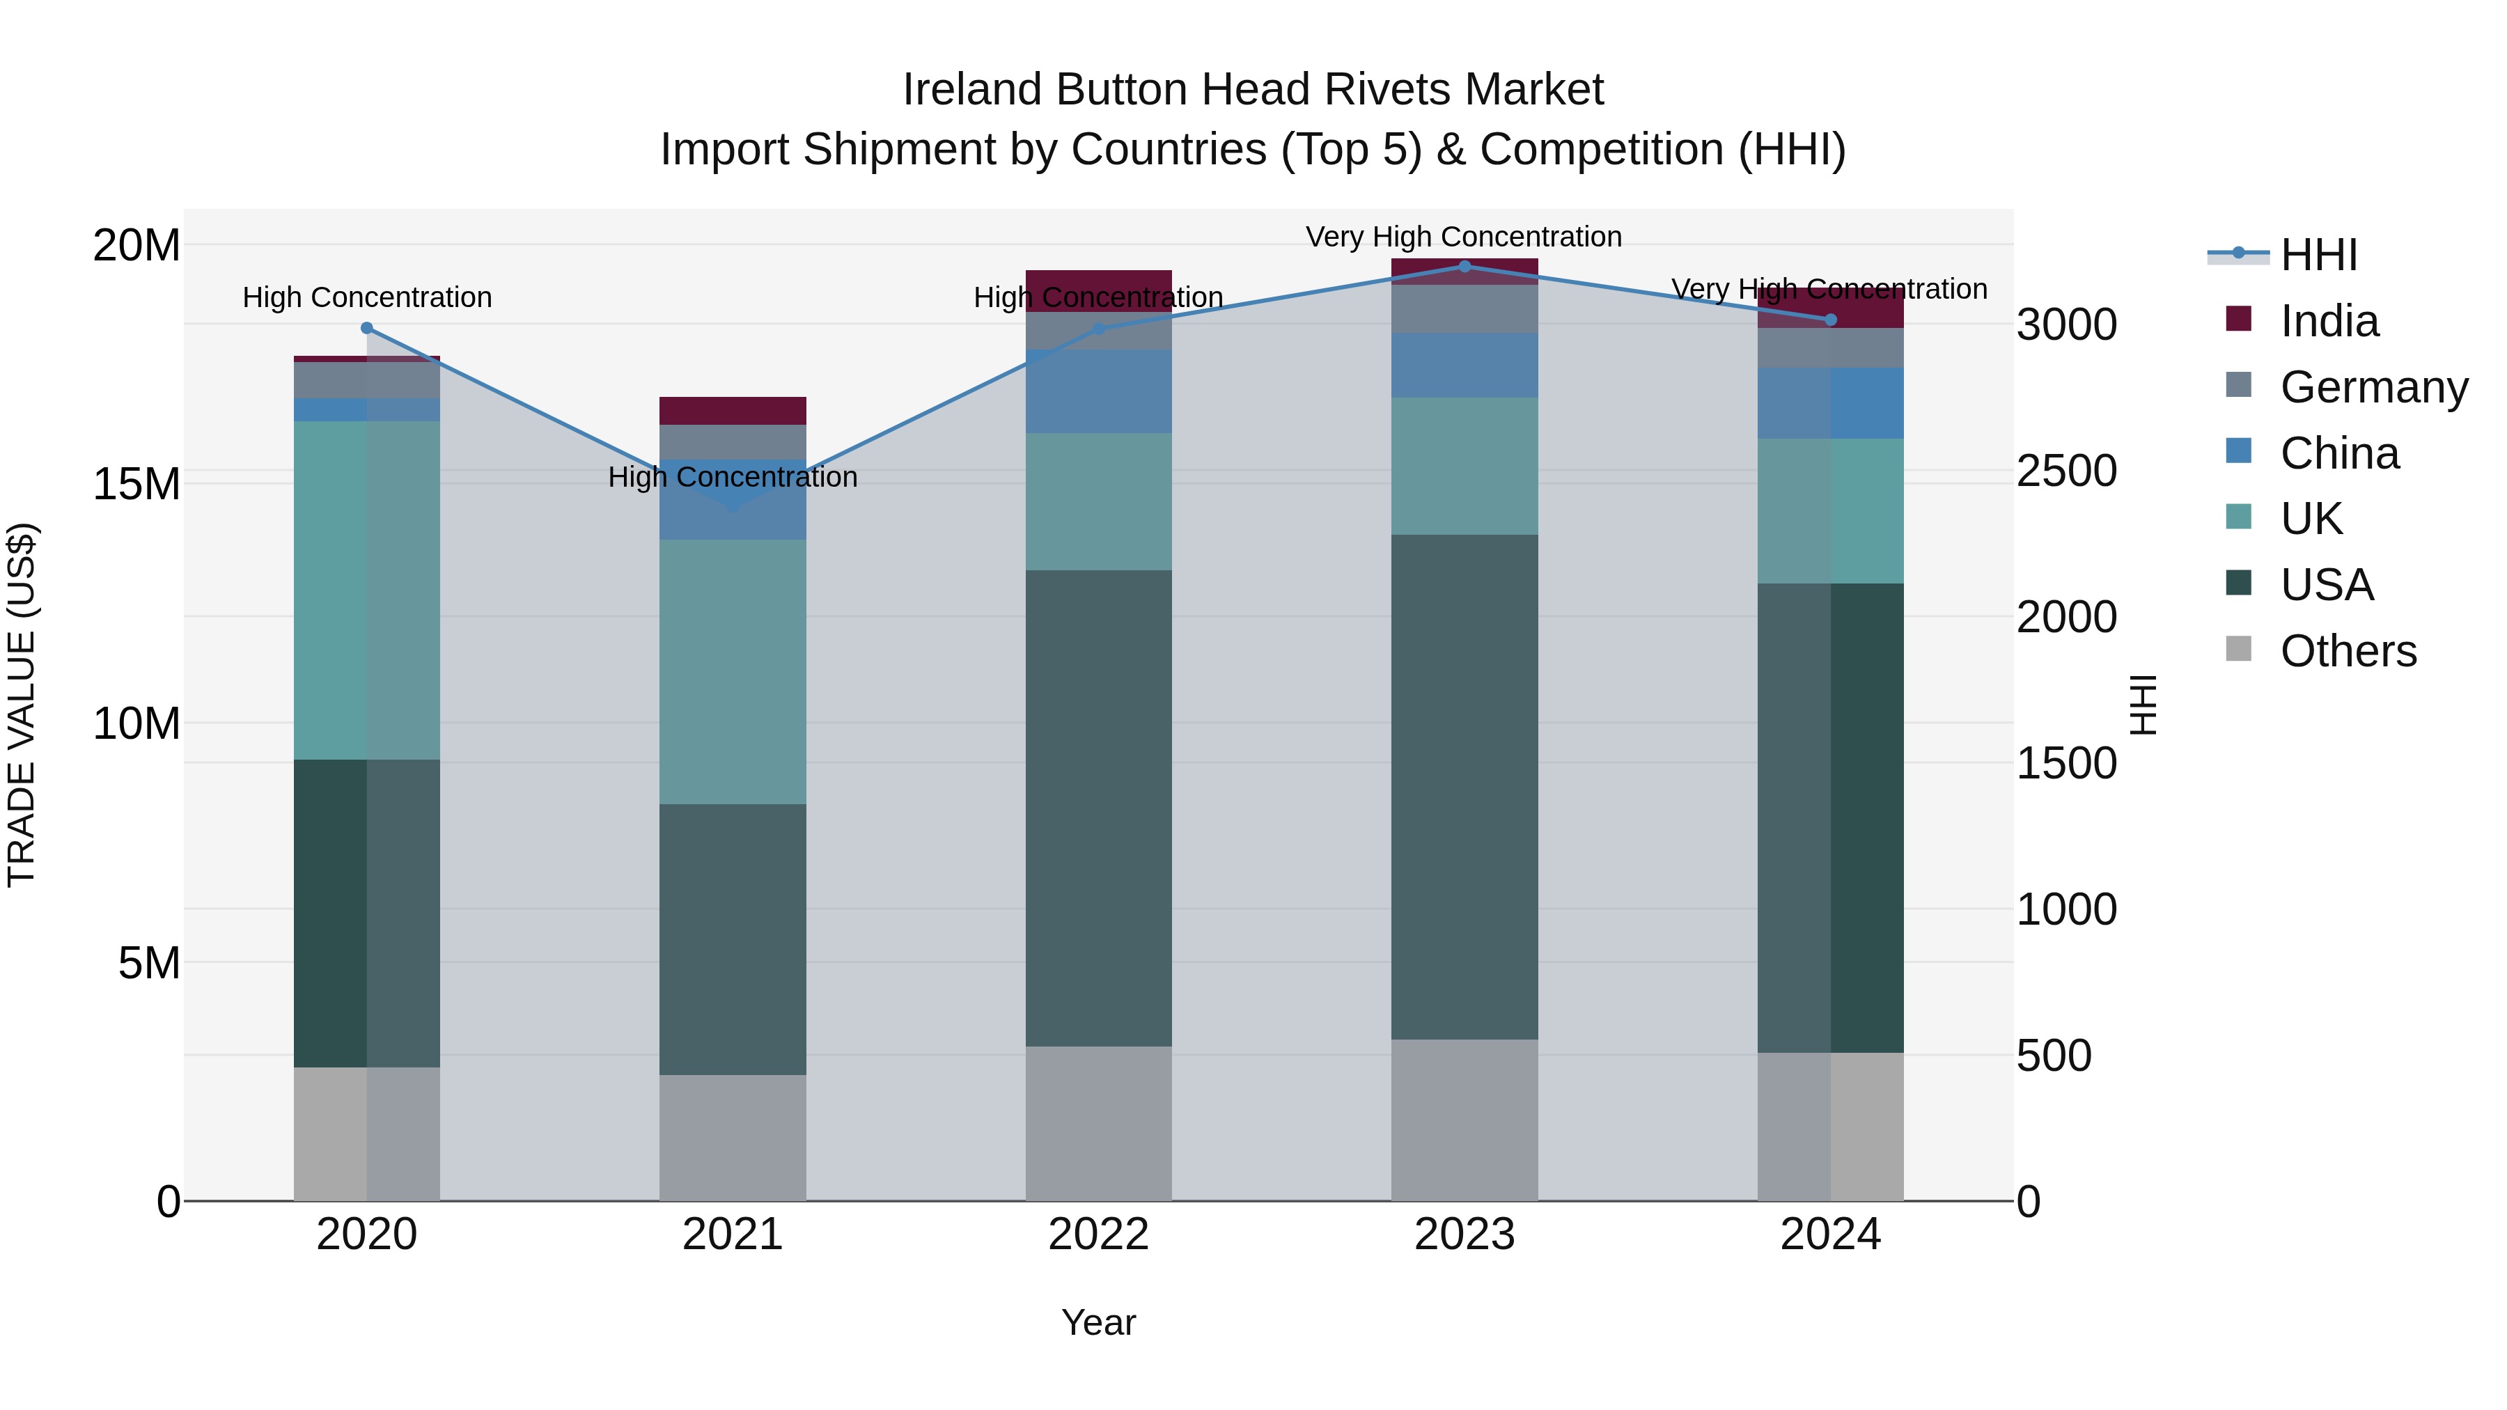2507x1410 pixels.
Task: Click the Germany segment of the 2023 bar
Action: (1465, 309)
